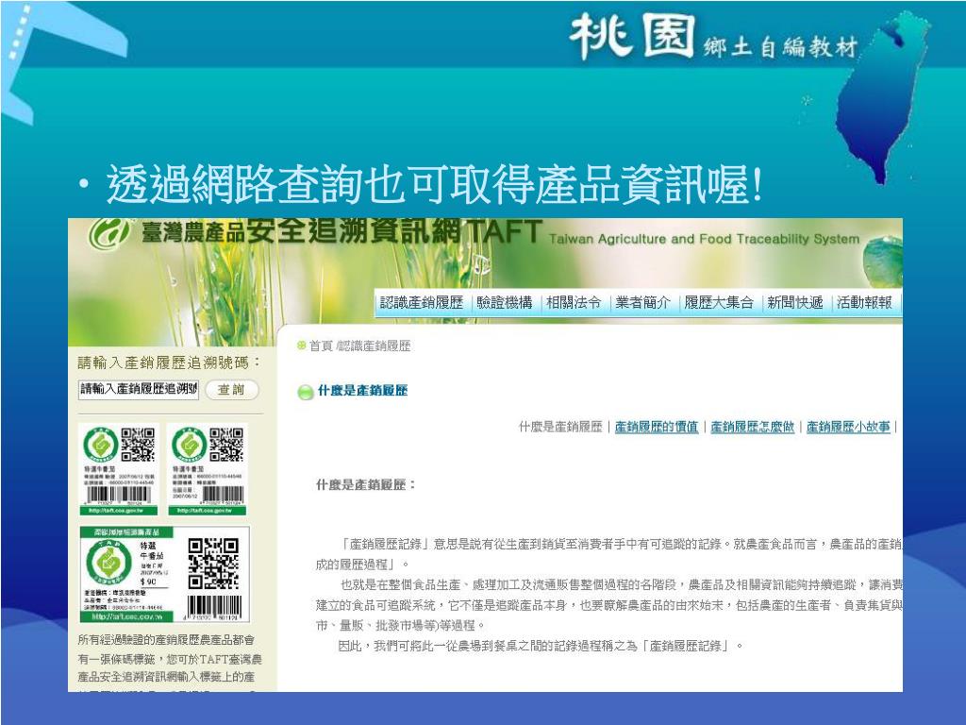Click the QR code on the large label
This screenshot has height=725, width=966.
click(213, 564)
